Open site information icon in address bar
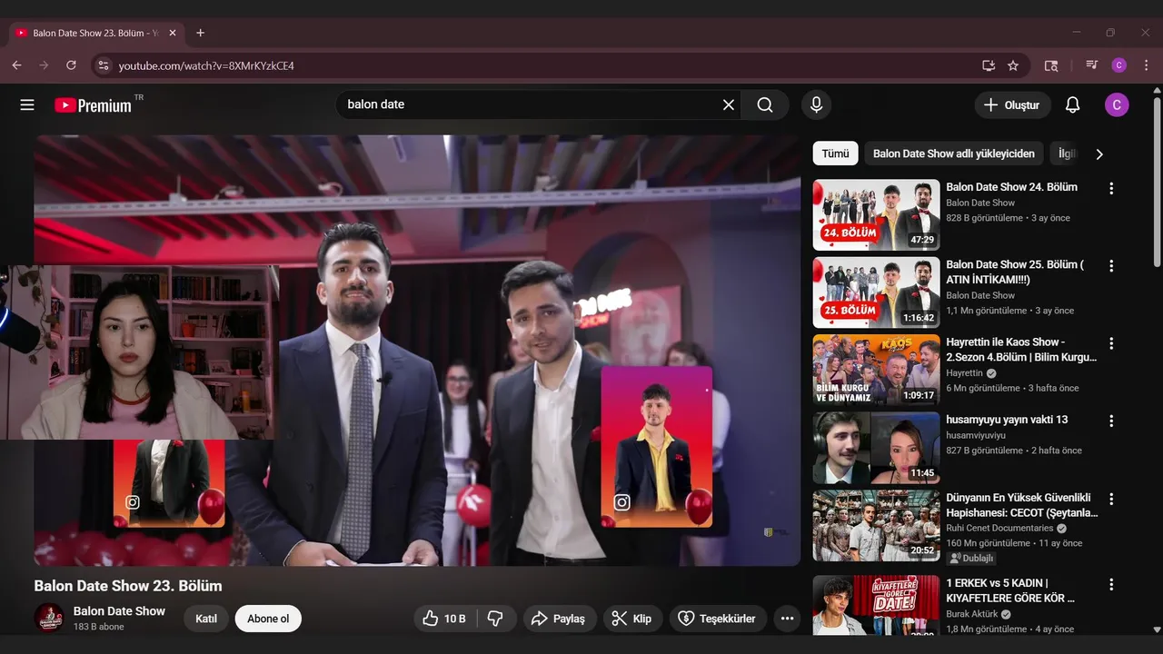This screenshot has height=654, width=1163. 104,65
